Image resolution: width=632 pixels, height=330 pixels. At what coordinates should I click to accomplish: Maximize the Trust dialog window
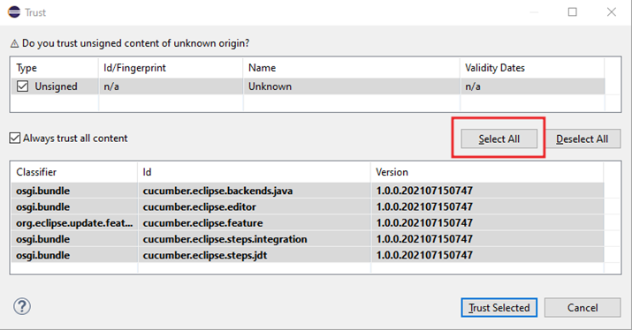coord(573,12)
